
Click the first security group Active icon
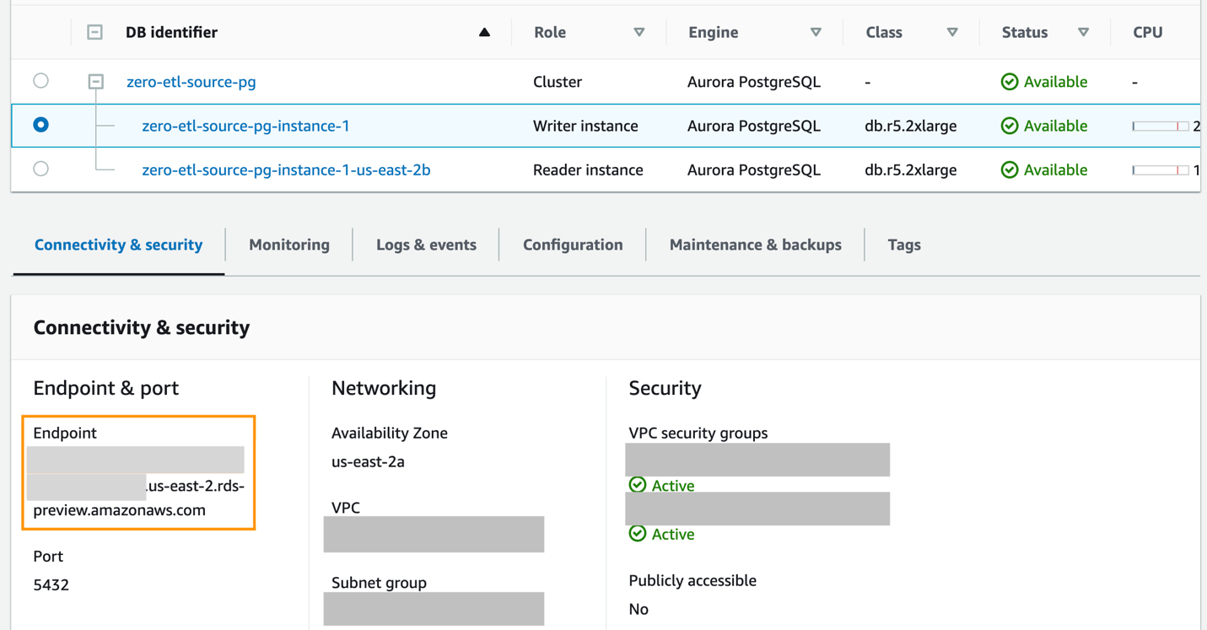[x=638, y=485]
